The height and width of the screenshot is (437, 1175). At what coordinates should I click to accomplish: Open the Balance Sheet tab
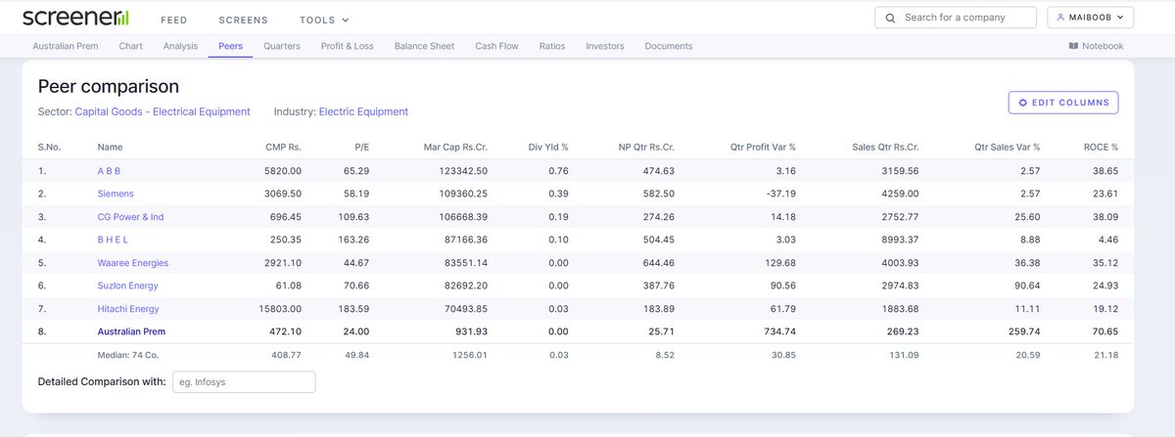424,46
